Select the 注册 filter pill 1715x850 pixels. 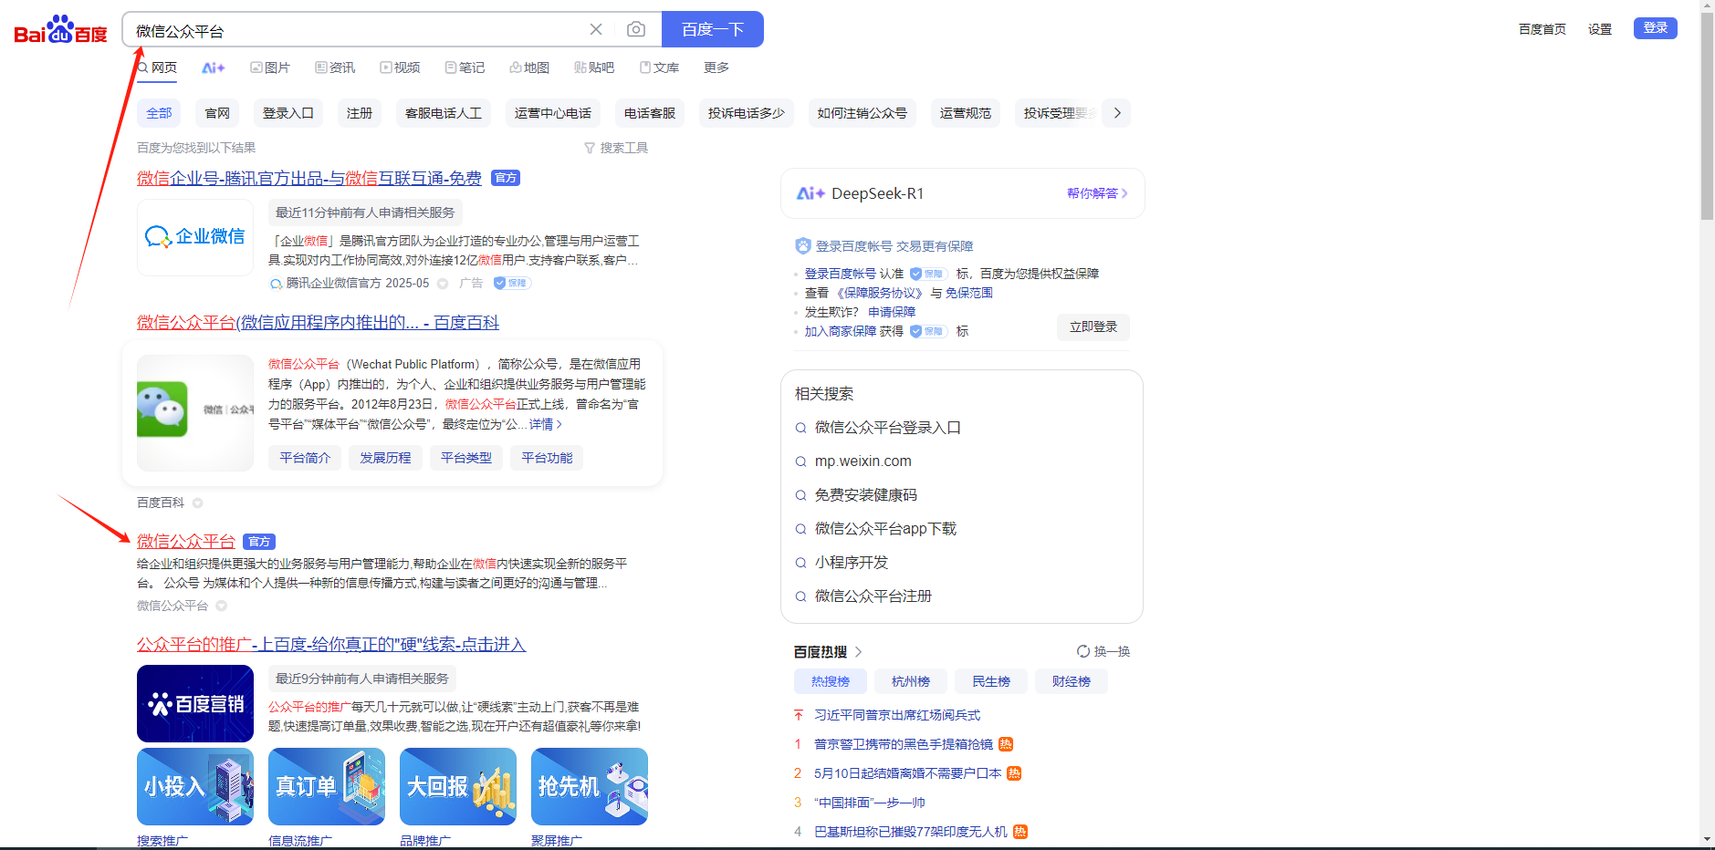(x=360, y=112)
